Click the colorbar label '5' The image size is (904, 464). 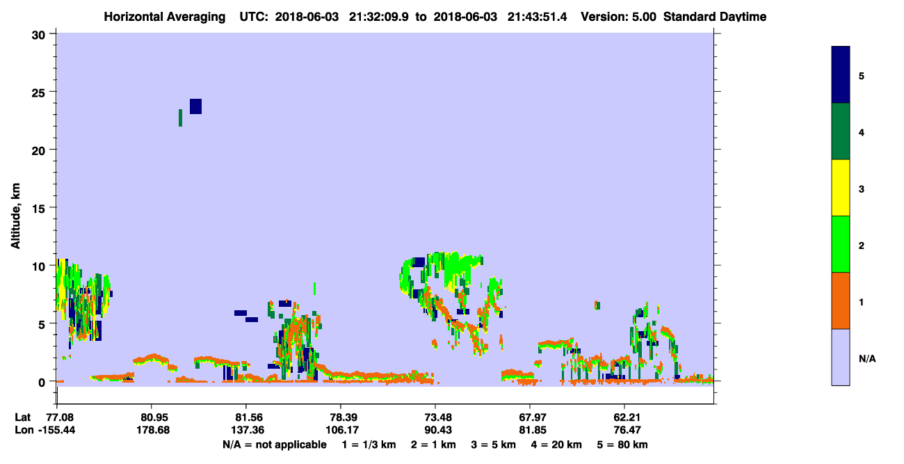tap(862, 75)
